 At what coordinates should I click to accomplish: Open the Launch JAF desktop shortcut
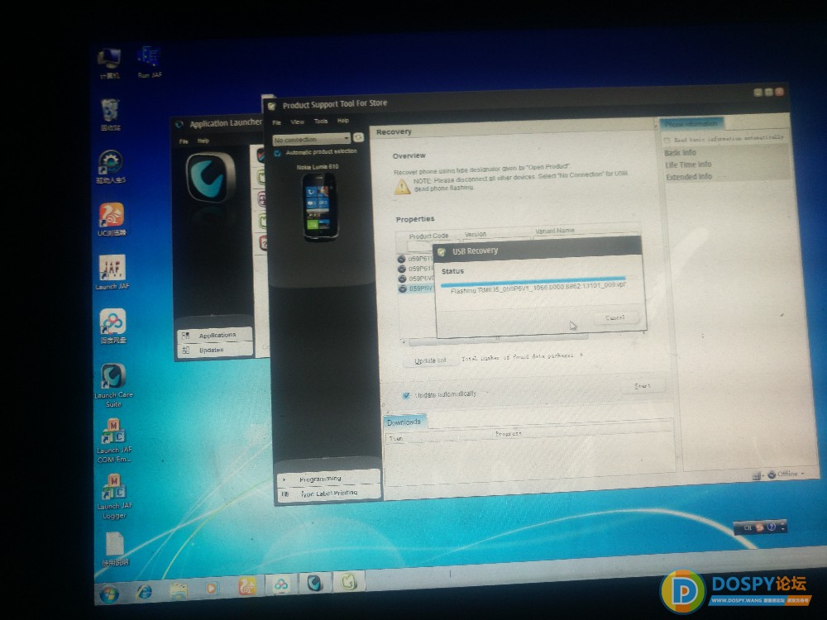(x=112, y=272)
